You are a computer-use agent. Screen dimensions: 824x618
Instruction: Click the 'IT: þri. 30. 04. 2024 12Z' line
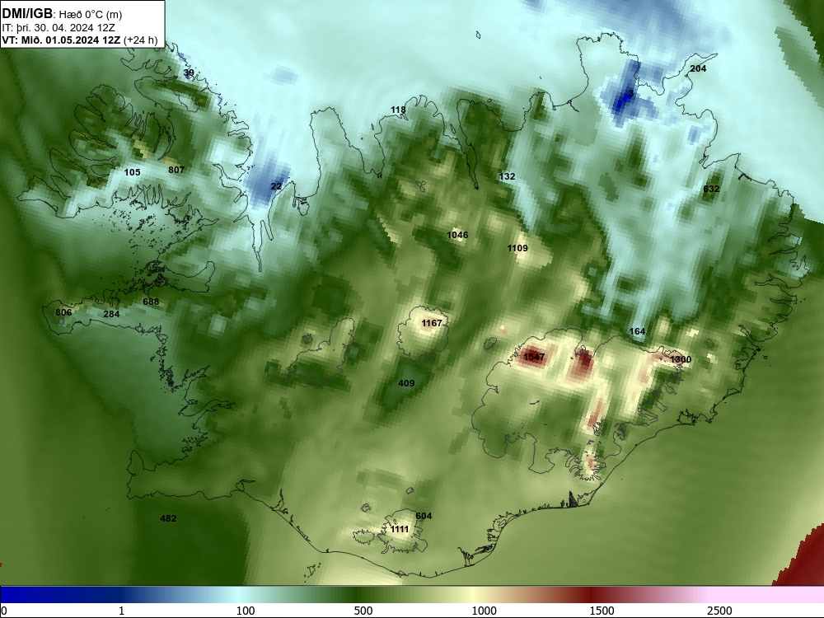pyautogui.click(x=59, y=28)
